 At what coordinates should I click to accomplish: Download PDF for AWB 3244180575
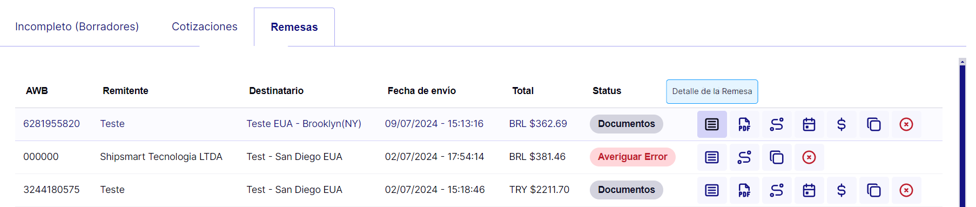744,190
